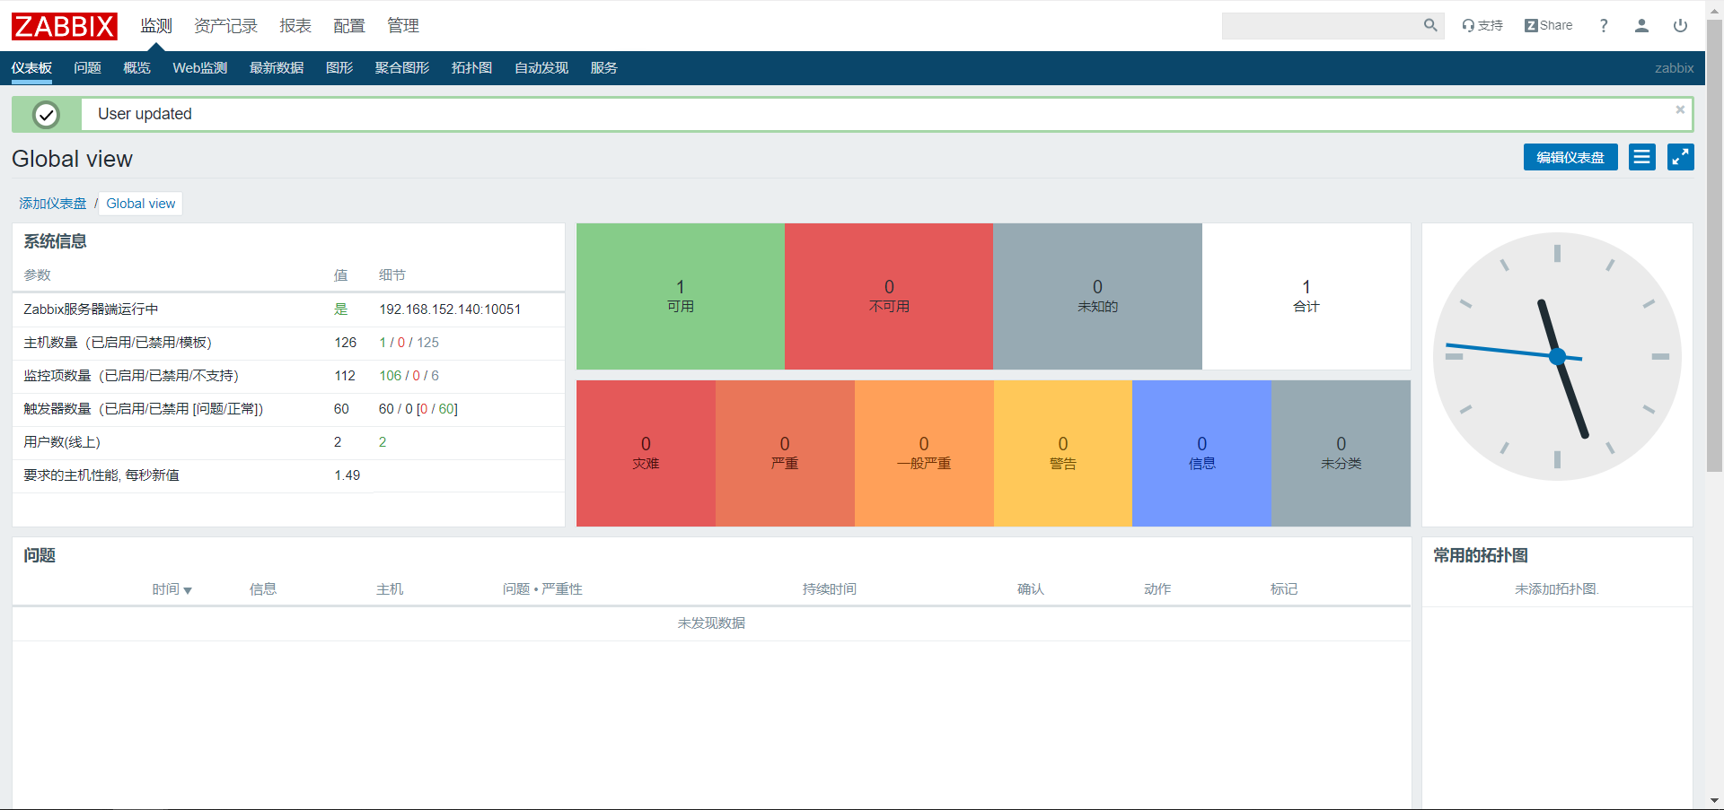Click the 编辑仪表盘 button
This screenshot has height=810, width=1724.
[x=1570, y=157]
